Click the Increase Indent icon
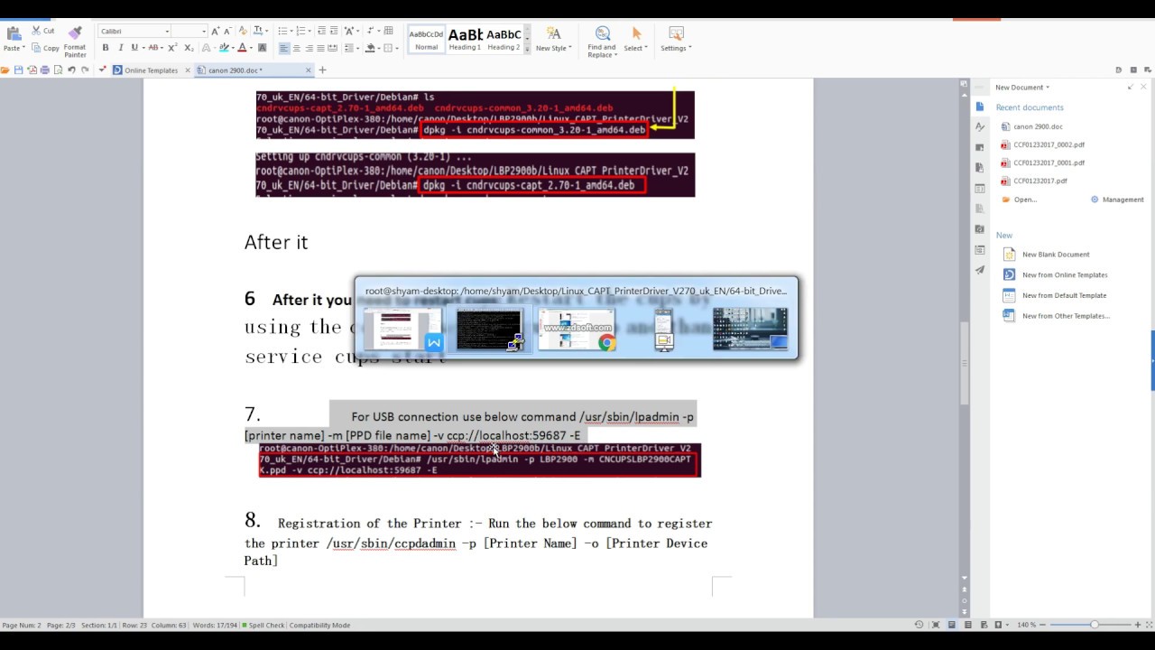 334,31
